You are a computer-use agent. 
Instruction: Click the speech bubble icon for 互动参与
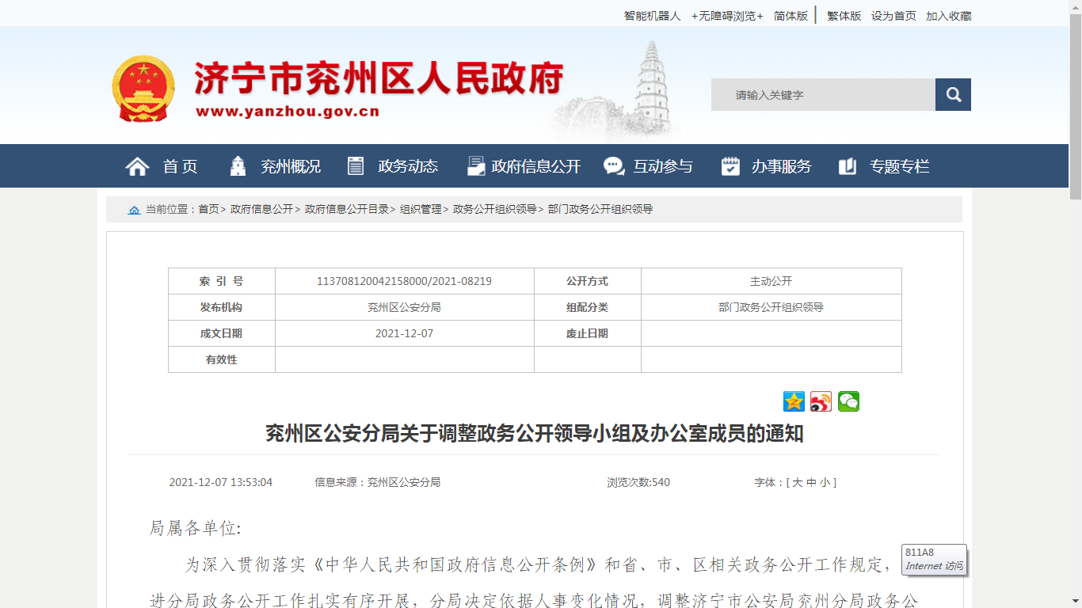(614, 166)
